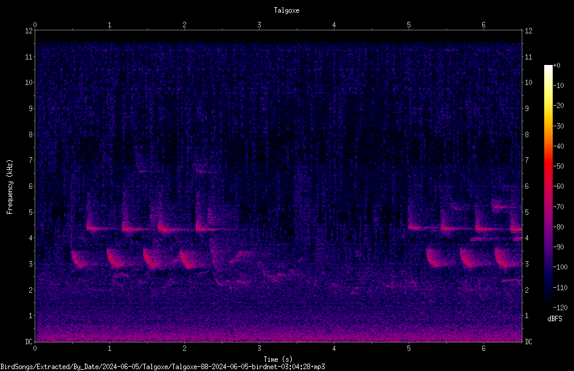Click the 'Frequency (kHz)' axis label
The image size is (574, 371).
pyautogui.click(x=10, y=186)
